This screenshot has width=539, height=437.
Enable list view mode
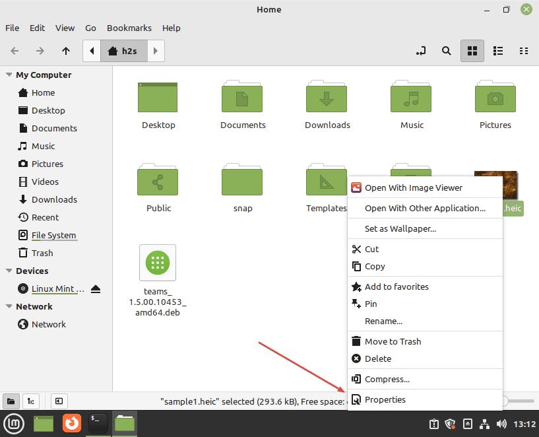[498, 51]
